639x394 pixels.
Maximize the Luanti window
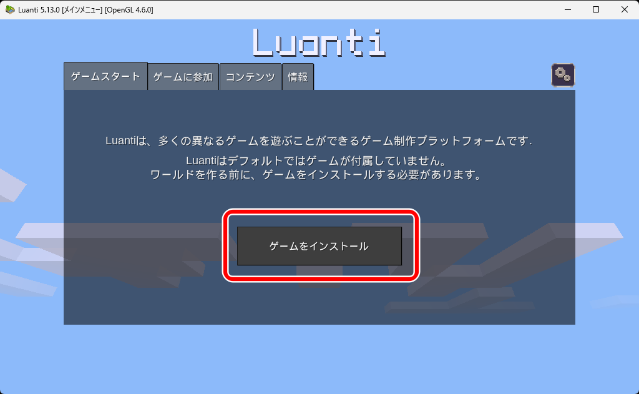[596, 10]
